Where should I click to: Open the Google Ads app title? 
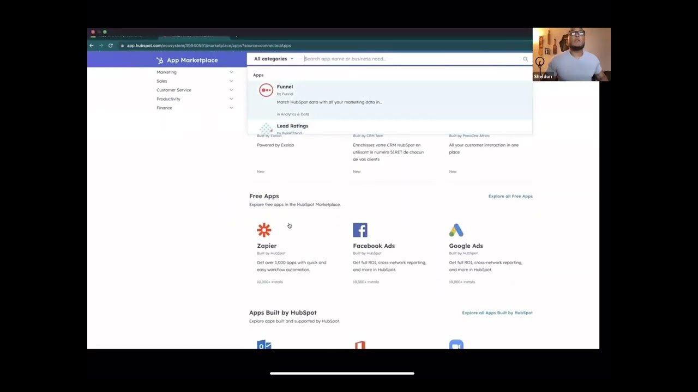466,246
